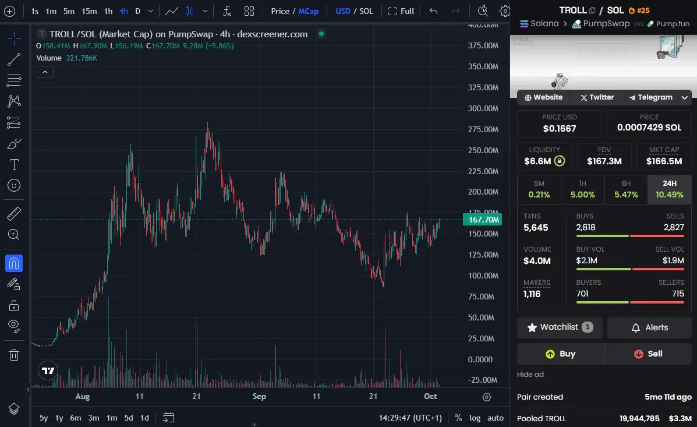Switch chart to MCap mode
The width and height of the screenshot is (697, 427).
tap(309, 11)
